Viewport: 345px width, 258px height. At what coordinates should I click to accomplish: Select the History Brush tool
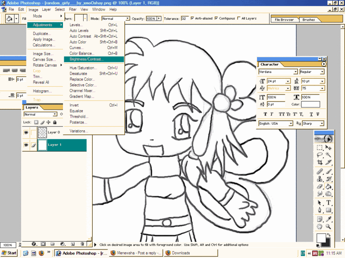coord(328,179)
